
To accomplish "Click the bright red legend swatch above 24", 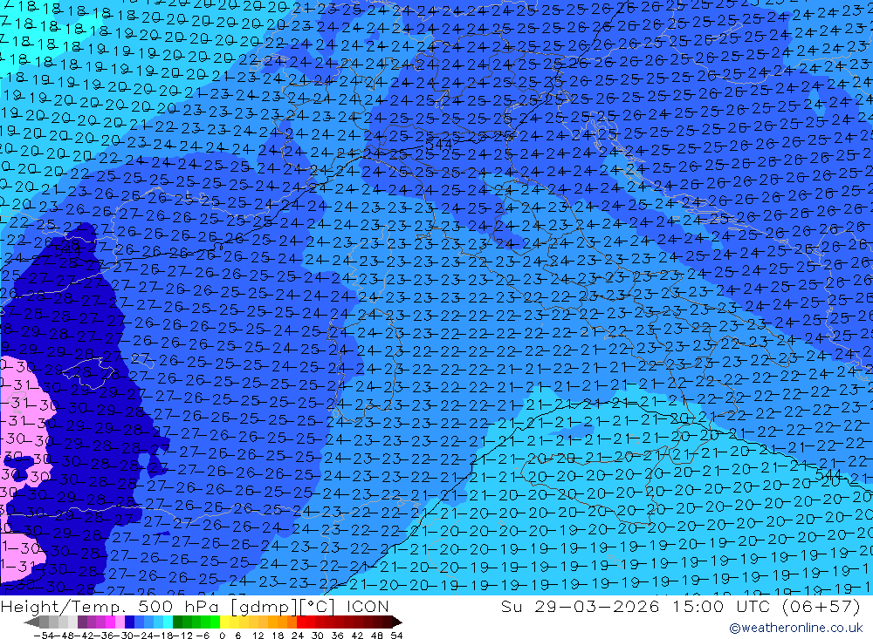I will pos(301,622).
